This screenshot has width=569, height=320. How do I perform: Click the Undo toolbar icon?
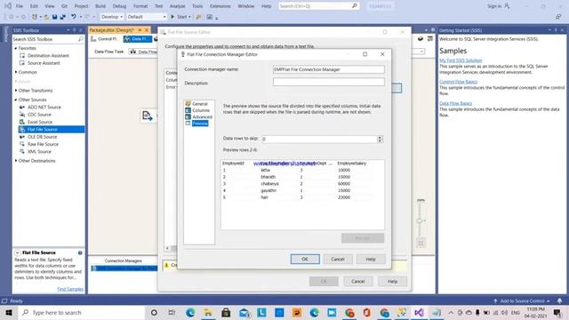[74, 17]
